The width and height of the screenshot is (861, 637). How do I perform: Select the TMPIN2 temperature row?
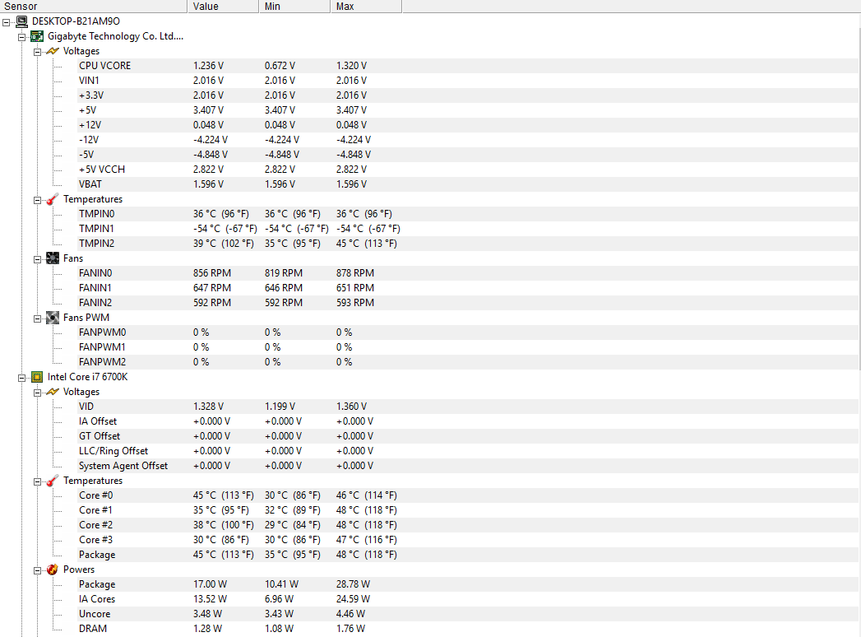point(468,244)
